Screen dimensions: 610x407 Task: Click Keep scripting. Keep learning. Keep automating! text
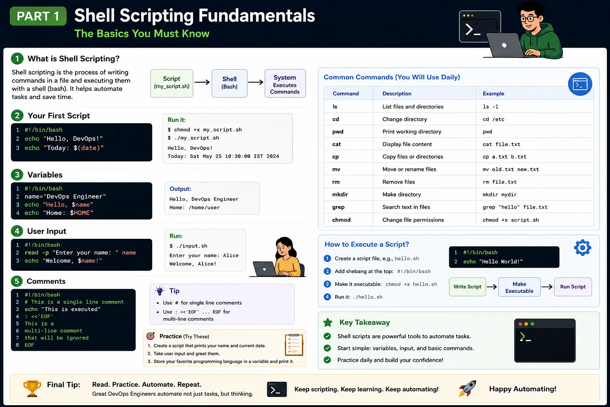[x=367, y=389]
